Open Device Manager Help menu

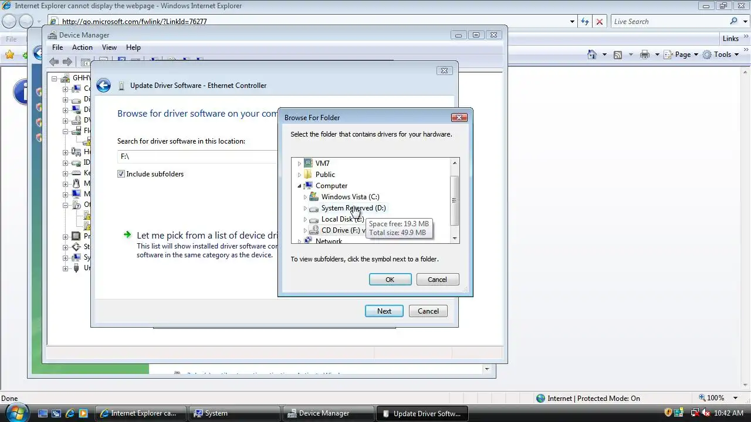click(x=133, y=47)
